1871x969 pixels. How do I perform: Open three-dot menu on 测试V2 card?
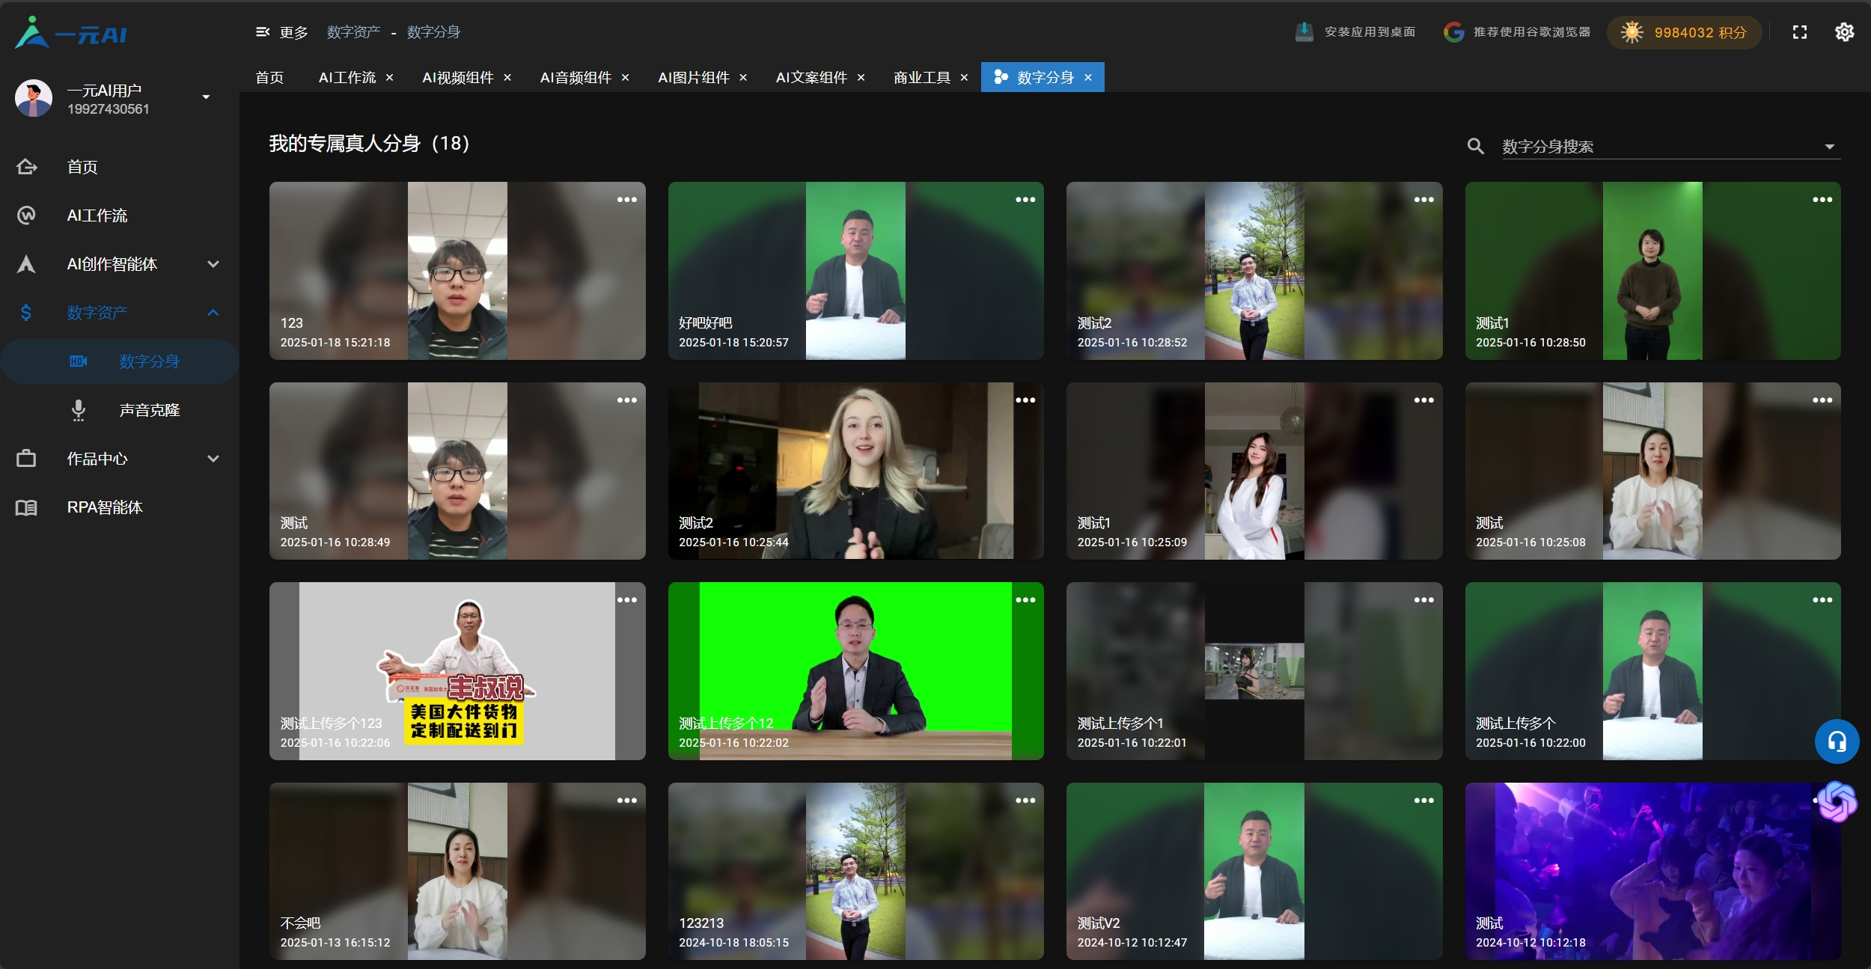1423,801
